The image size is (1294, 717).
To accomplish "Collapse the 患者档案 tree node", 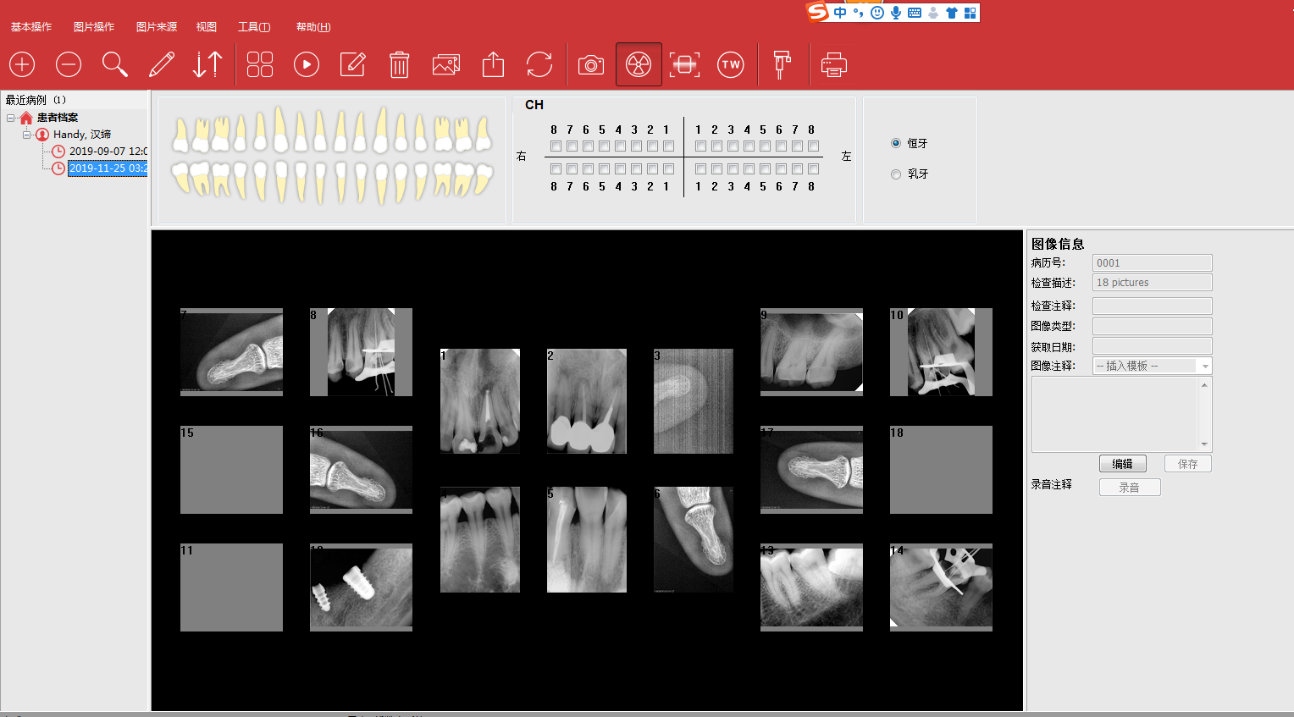I will point(11,118).
